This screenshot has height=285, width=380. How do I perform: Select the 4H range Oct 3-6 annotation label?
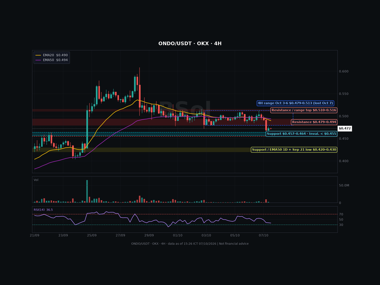[x=295, y=103]
